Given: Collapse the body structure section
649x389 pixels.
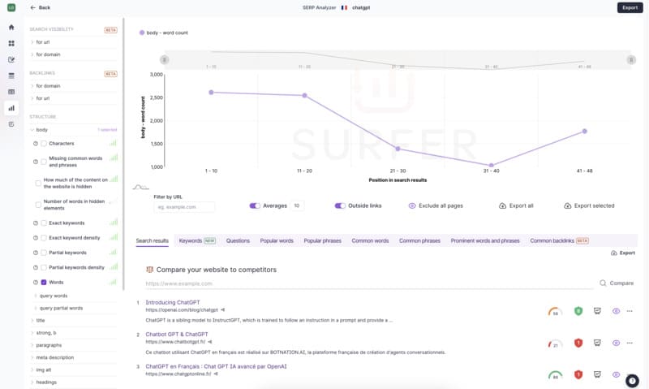Looking at the screenshot, I should click(41, 130).
